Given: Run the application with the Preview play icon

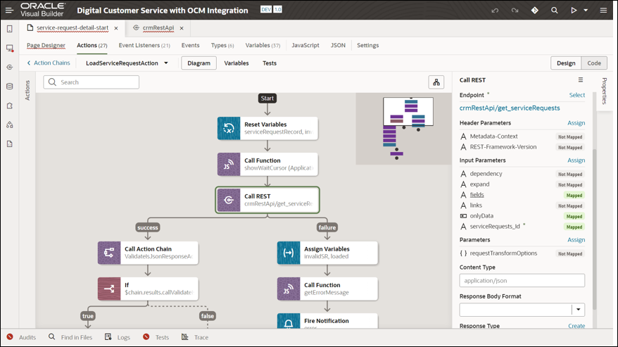Looking at the screenshot, I should (574, 11).
